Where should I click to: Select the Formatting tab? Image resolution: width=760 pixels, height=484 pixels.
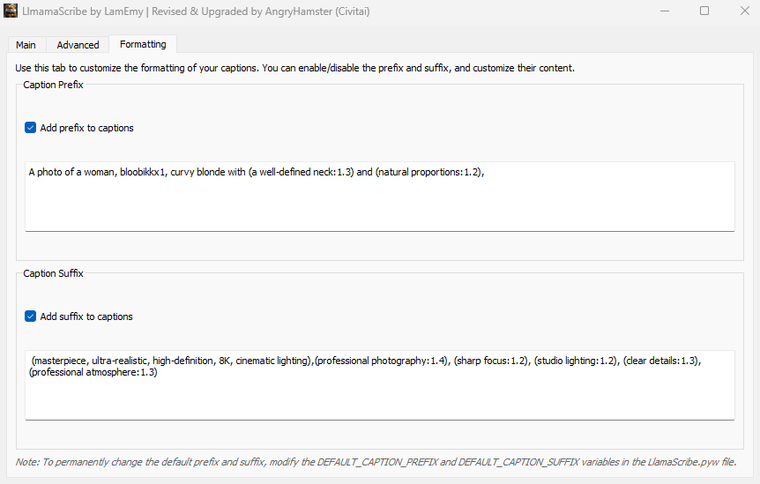coord(143,44)
